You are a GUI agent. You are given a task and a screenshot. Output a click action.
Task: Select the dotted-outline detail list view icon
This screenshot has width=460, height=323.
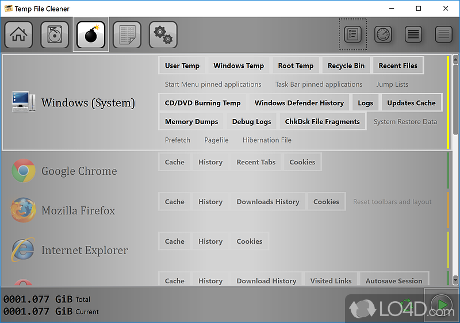(x=353, y=34)
